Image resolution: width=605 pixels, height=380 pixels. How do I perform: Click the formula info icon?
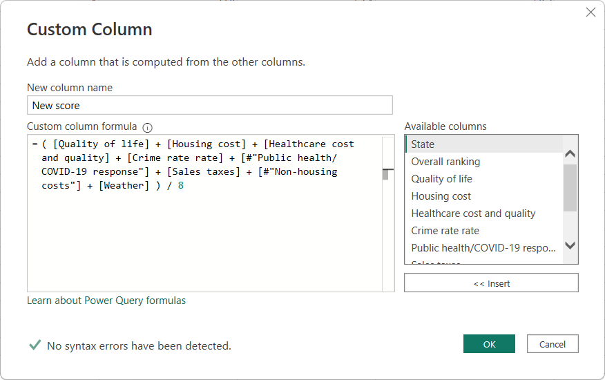tap(147, 127)
